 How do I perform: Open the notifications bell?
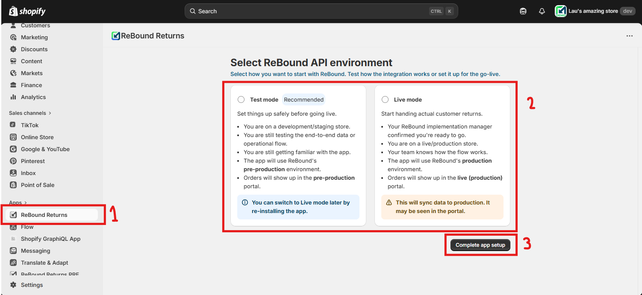coord(542,12)
